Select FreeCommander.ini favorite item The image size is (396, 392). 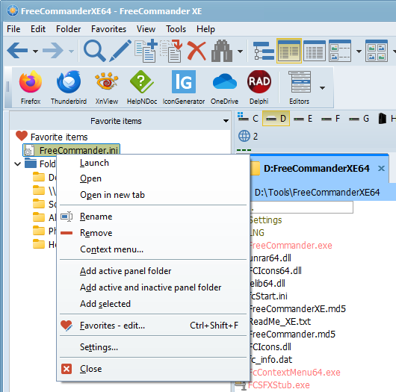(x=72, y=150)
